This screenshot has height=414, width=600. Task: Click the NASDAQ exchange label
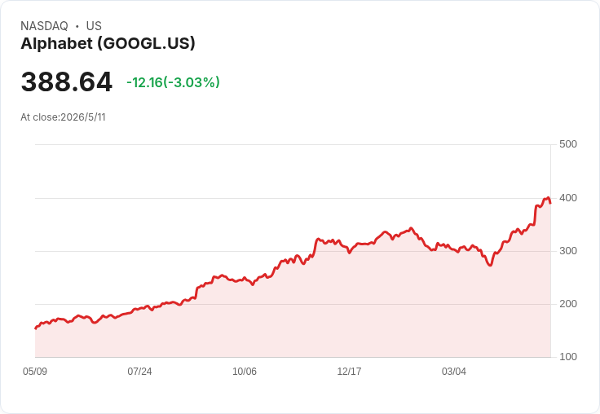pyautogui.click(x=44, y=26)
